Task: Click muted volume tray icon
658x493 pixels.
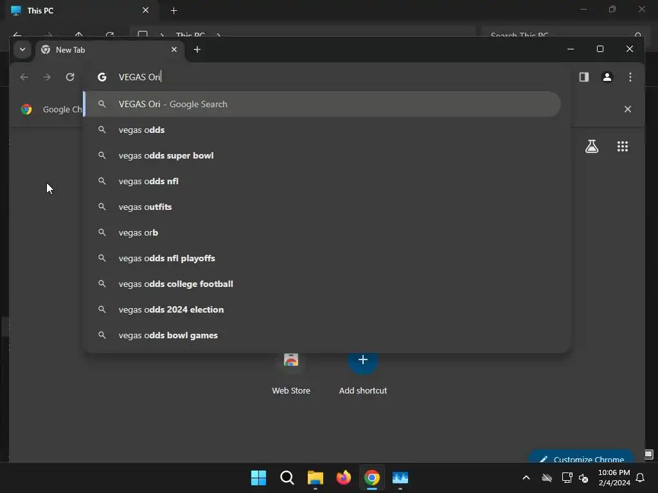Action: coord(583,478)
